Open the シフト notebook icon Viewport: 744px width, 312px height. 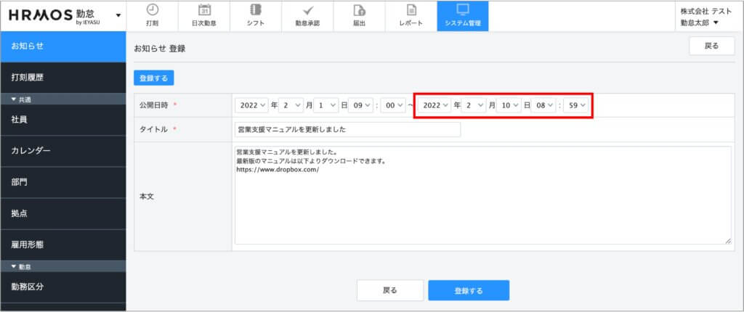[x=255, y=10]
